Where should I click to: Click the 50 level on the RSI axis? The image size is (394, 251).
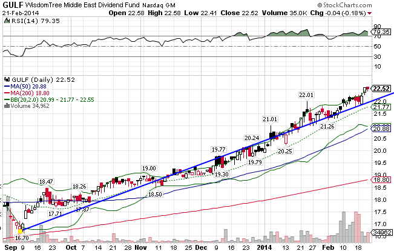377,46
